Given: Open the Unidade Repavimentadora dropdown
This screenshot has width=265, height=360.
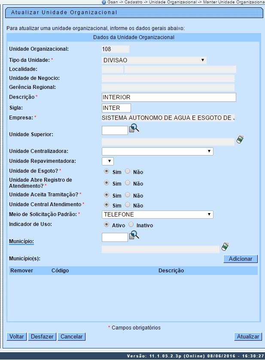Looking at the screenshot, I should point(108,161).
